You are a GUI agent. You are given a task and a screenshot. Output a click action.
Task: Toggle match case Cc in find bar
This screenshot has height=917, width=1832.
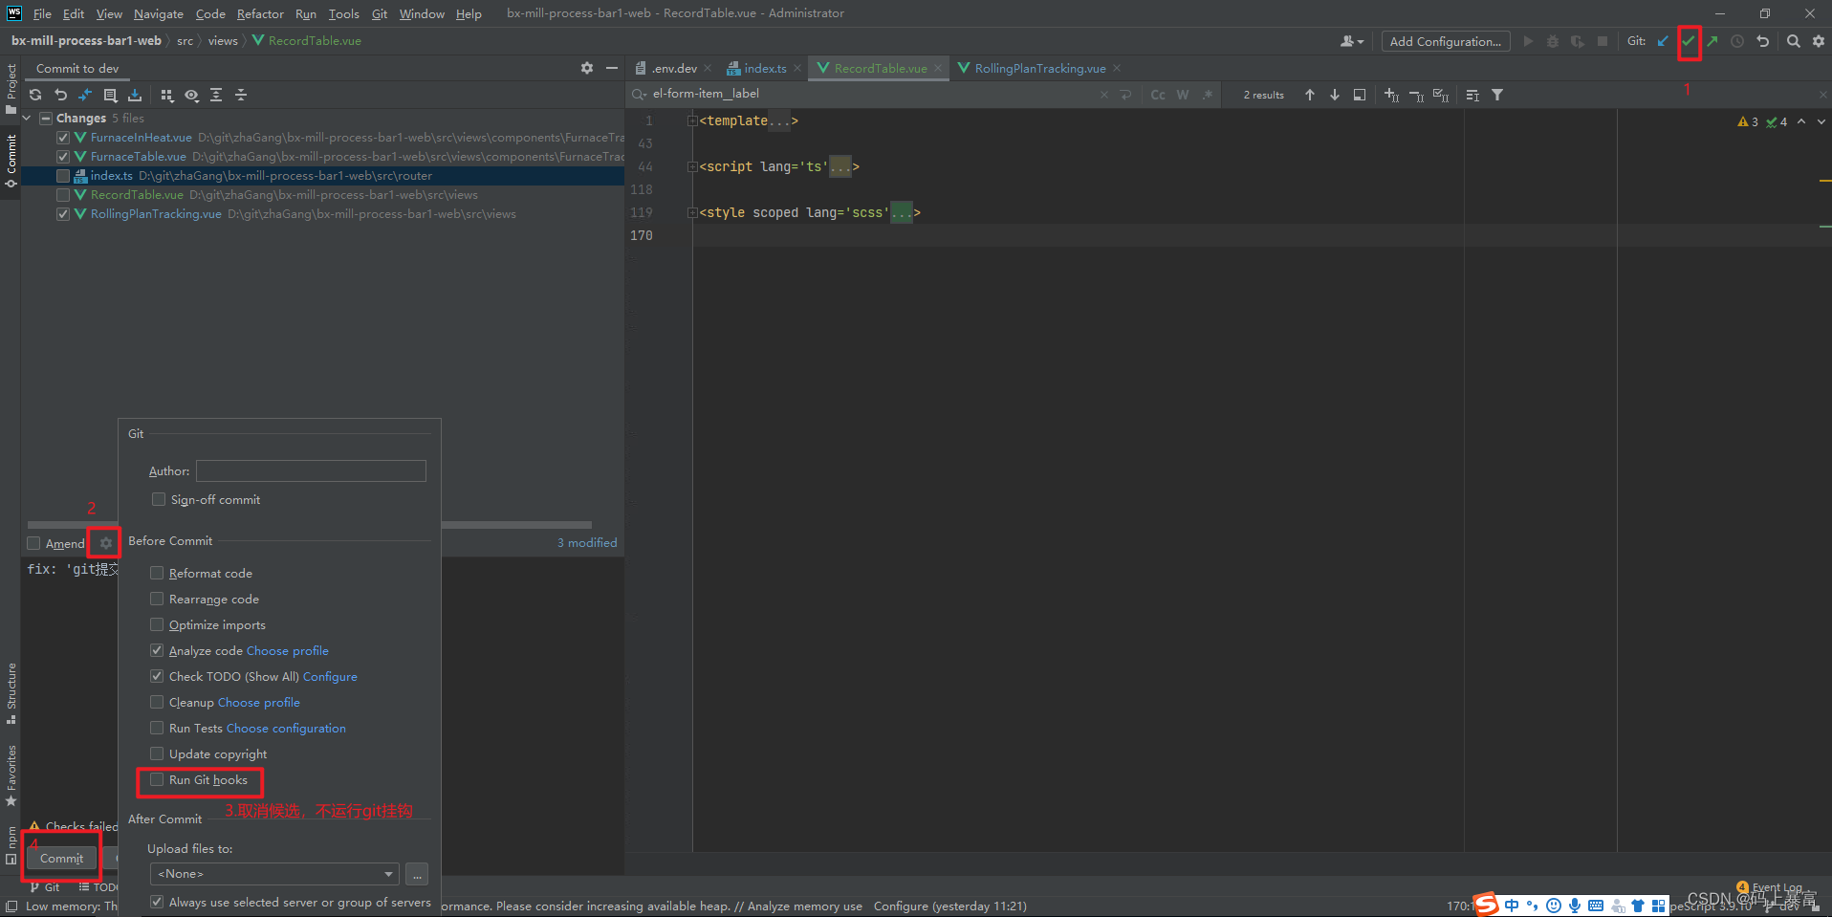click(1158, 95)
